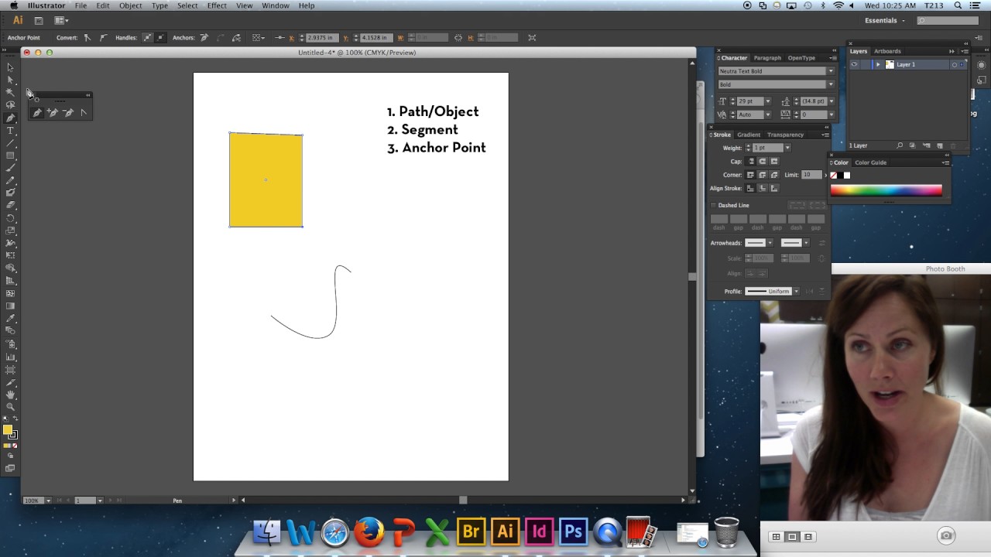Screen dimensions: 991x557
Task: Select the Hand tool
Action: [10, 395]
